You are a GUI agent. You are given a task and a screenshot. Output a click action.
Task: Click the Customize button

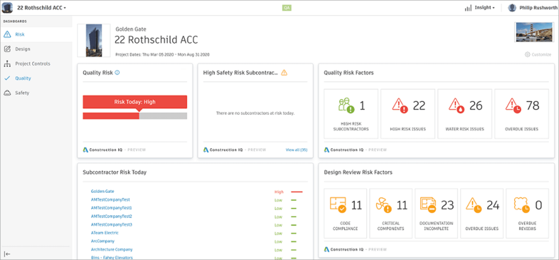point(538,55)
